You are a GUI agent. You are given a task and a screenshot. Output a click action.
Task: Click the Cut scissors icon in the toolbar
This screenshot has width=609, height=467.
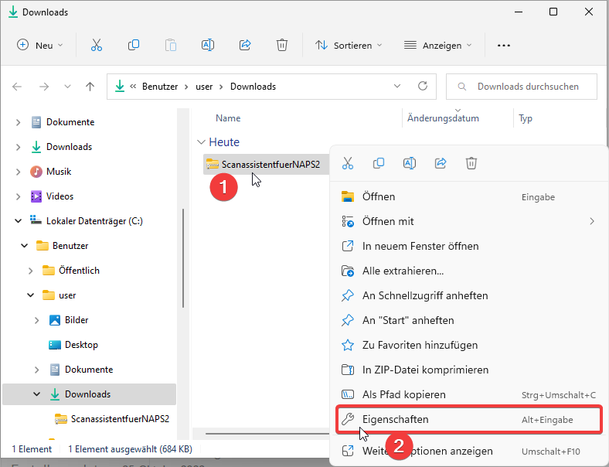click(97, 45)
